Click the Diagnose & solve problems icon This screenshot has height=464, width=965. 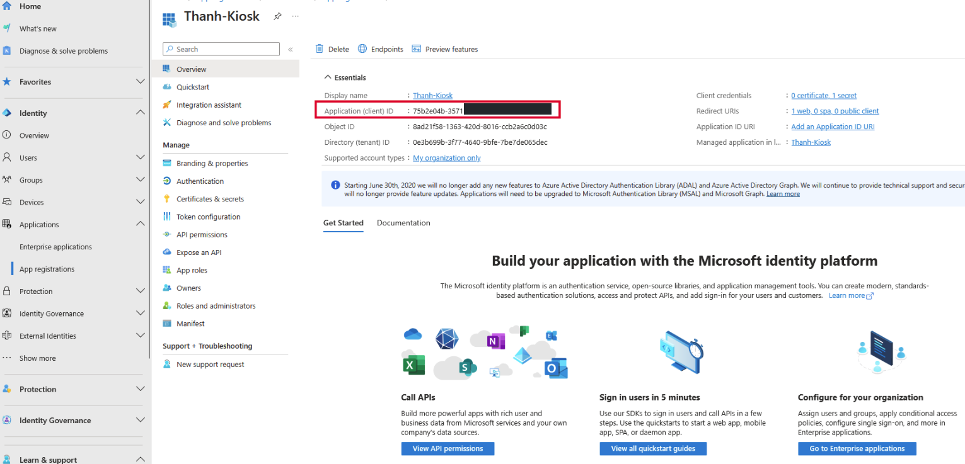tap(7, 51)
